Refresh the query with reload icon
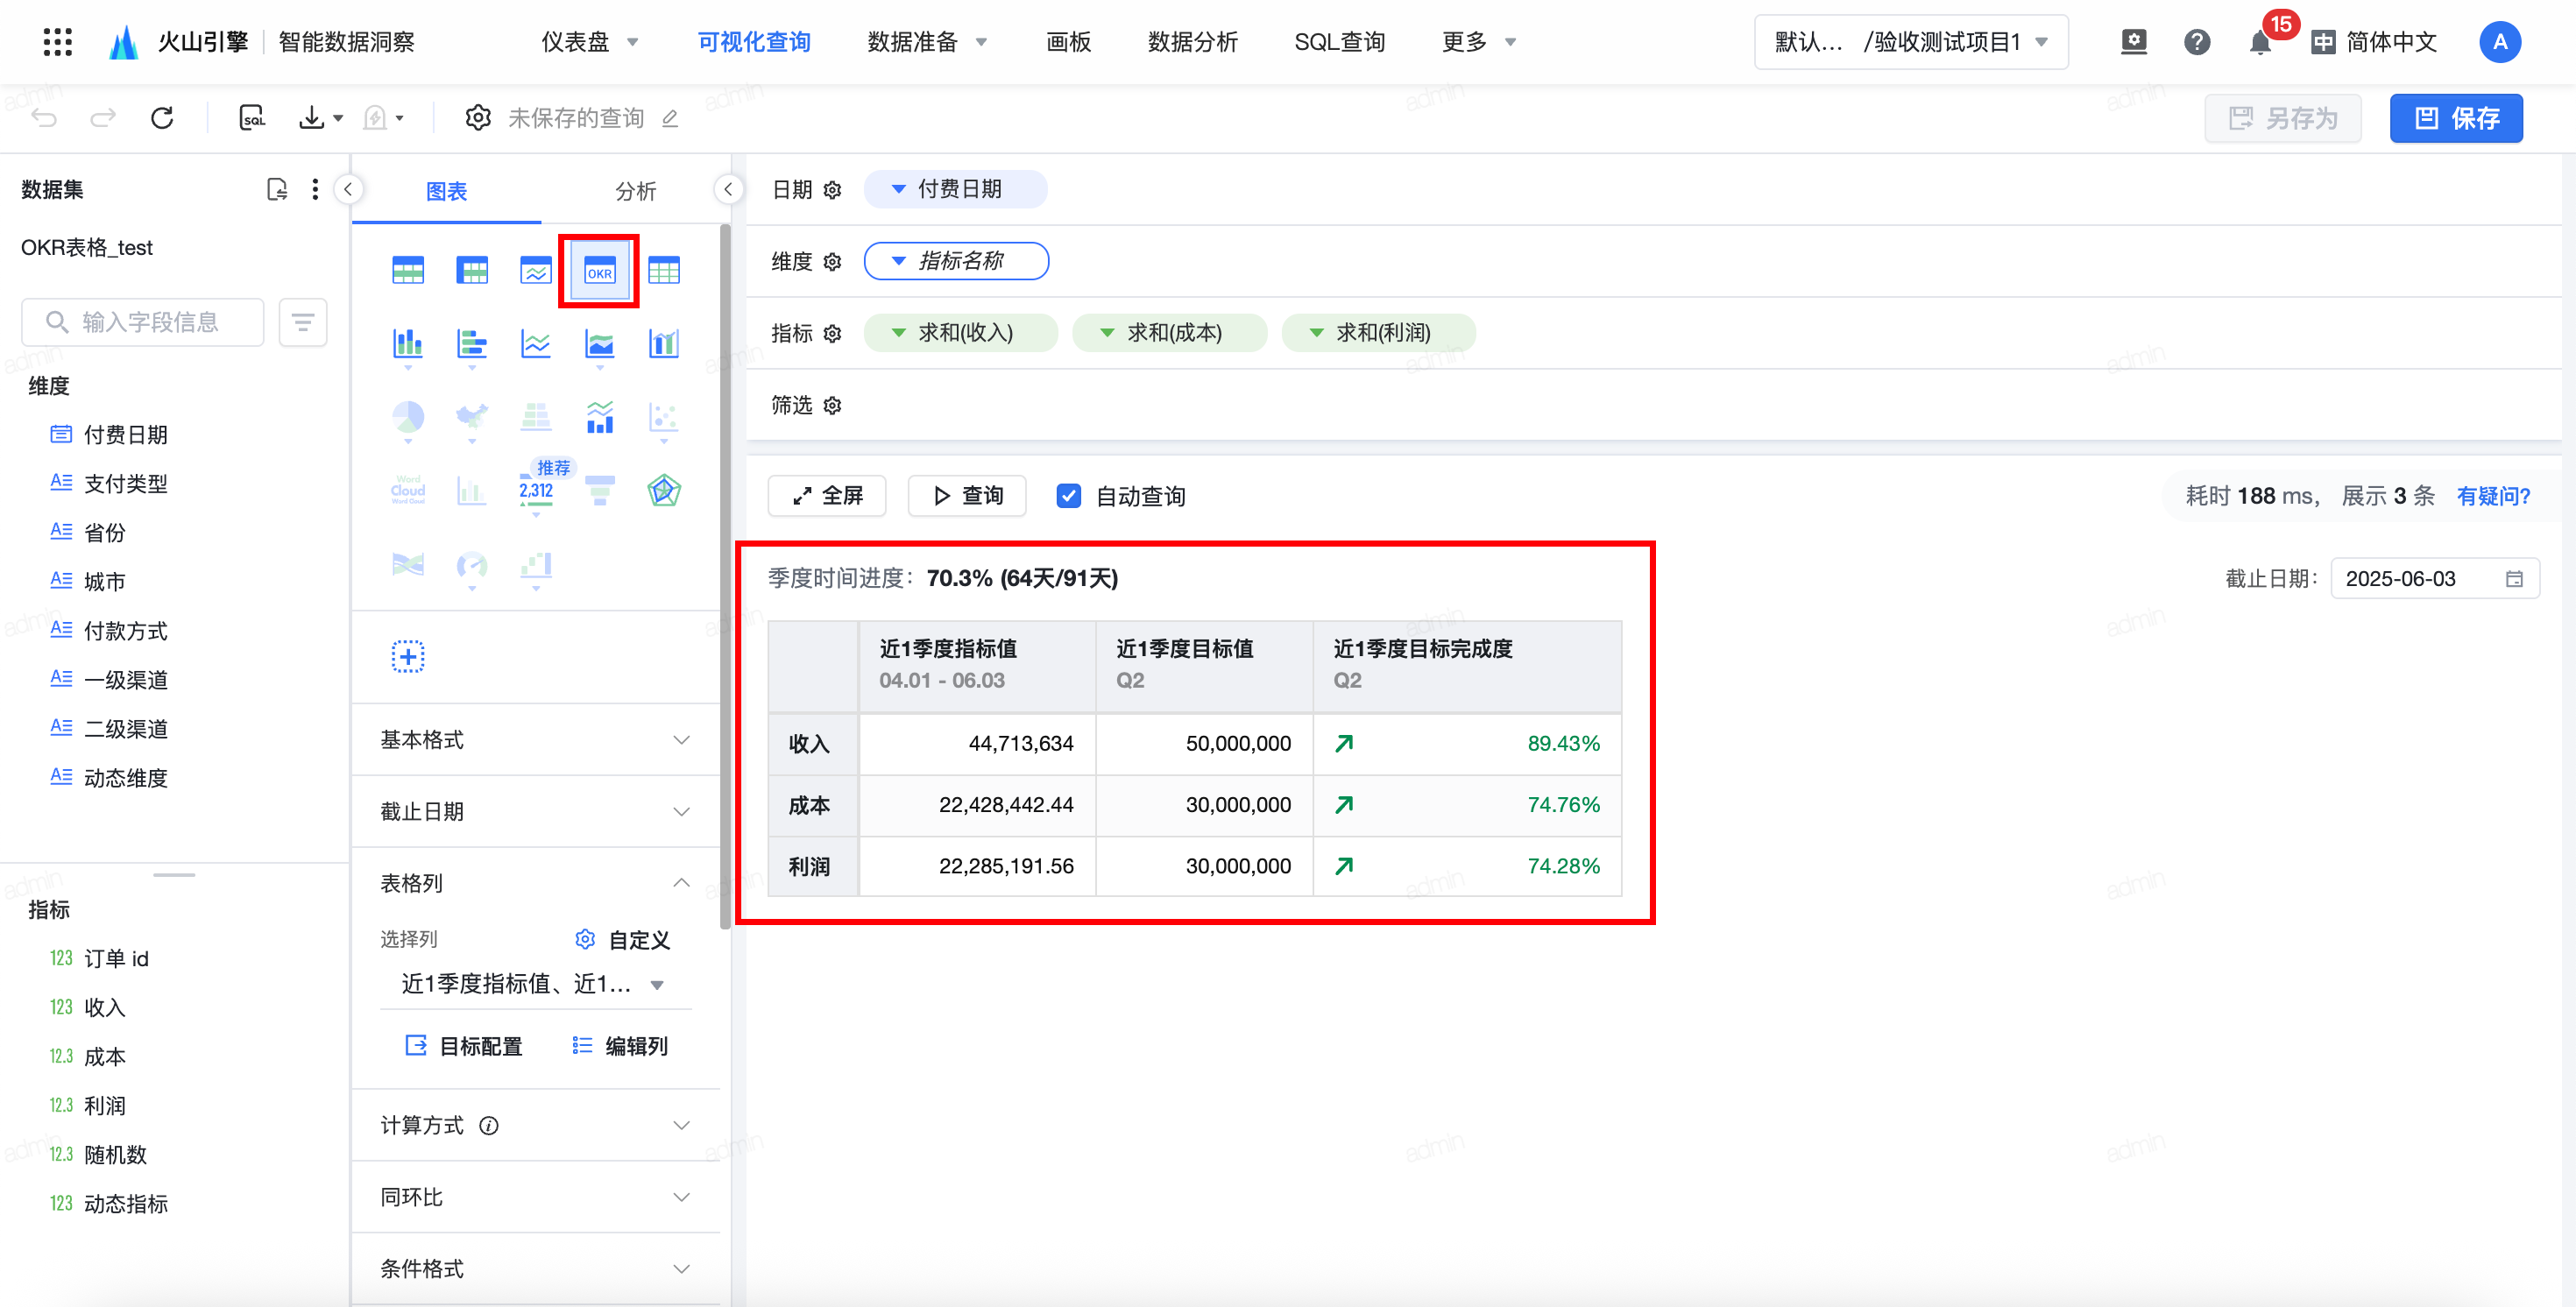This screenshot has height=1307, width=2576. 162,118
